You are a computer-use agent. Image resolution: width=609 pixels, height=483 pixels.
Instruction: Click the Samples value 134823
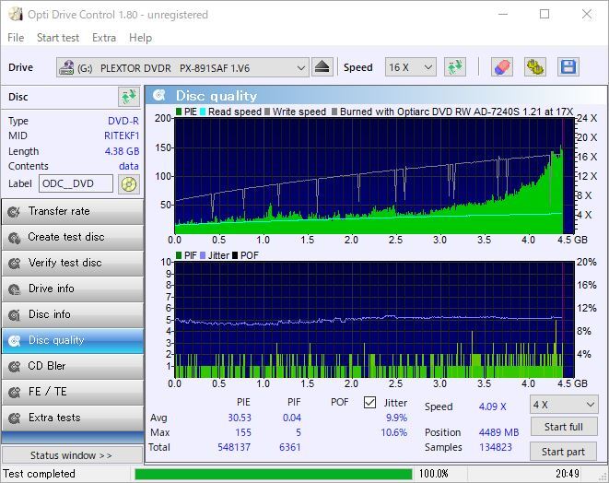point(496,447)
